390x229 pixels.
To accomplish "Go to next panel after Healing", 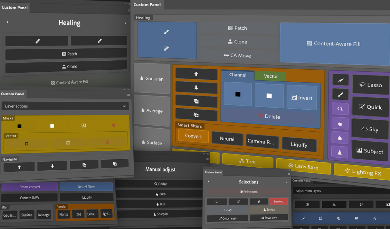I will coord(125,23).
